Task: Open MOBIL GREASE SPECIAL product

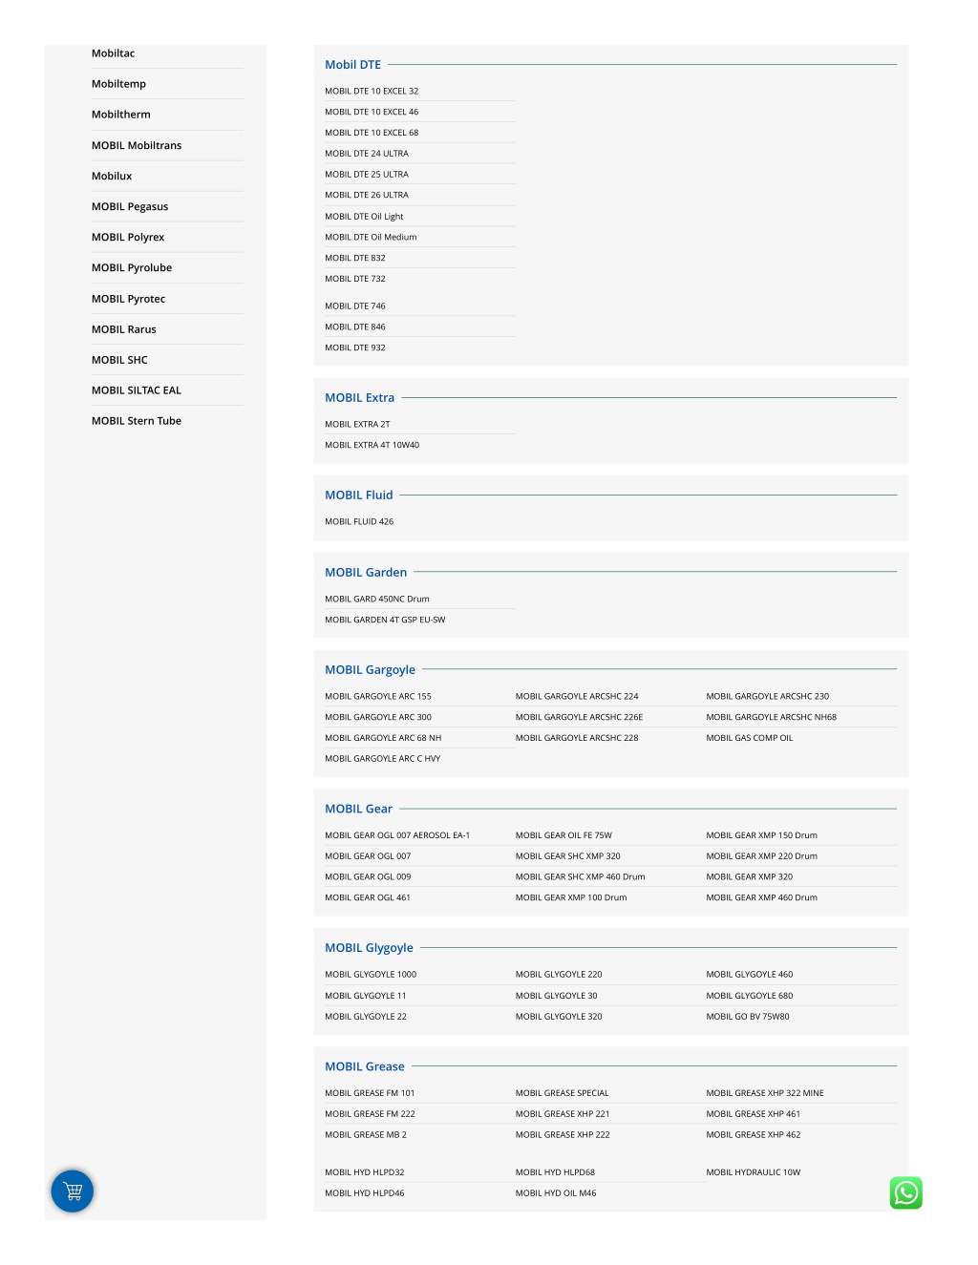Action: 562,1093
